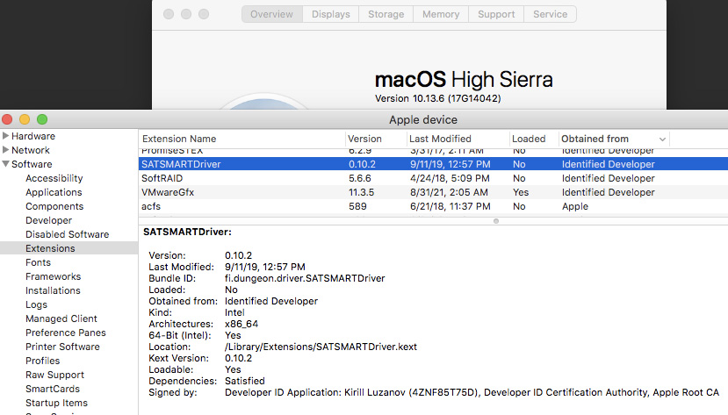Select Applications in the sidebar
This screenshot has height=415, width=728.
coord(54,192)
